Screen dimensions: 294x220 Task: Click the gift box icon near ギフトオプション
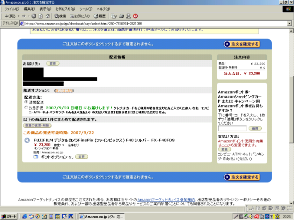[36, 157]
